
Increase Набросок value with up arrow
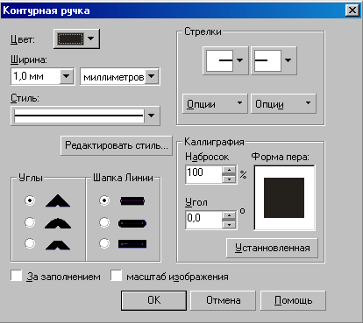[x=229, y=170]
